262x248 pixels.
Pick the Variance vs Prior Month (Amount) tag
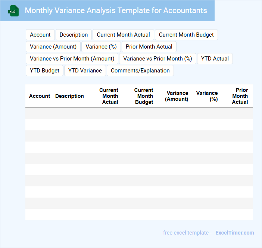point(72,59)
